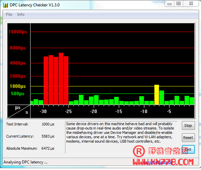Click the Absolute Maximum value 6472 µs
This screenshot has width=201, height=170.
click(x=48, y=148)
